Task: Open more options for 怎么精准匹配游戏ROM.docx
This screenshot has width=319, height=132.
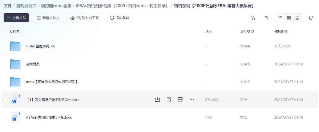Action: 192,100
